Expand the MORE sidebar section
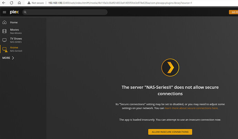 point(8,58)
